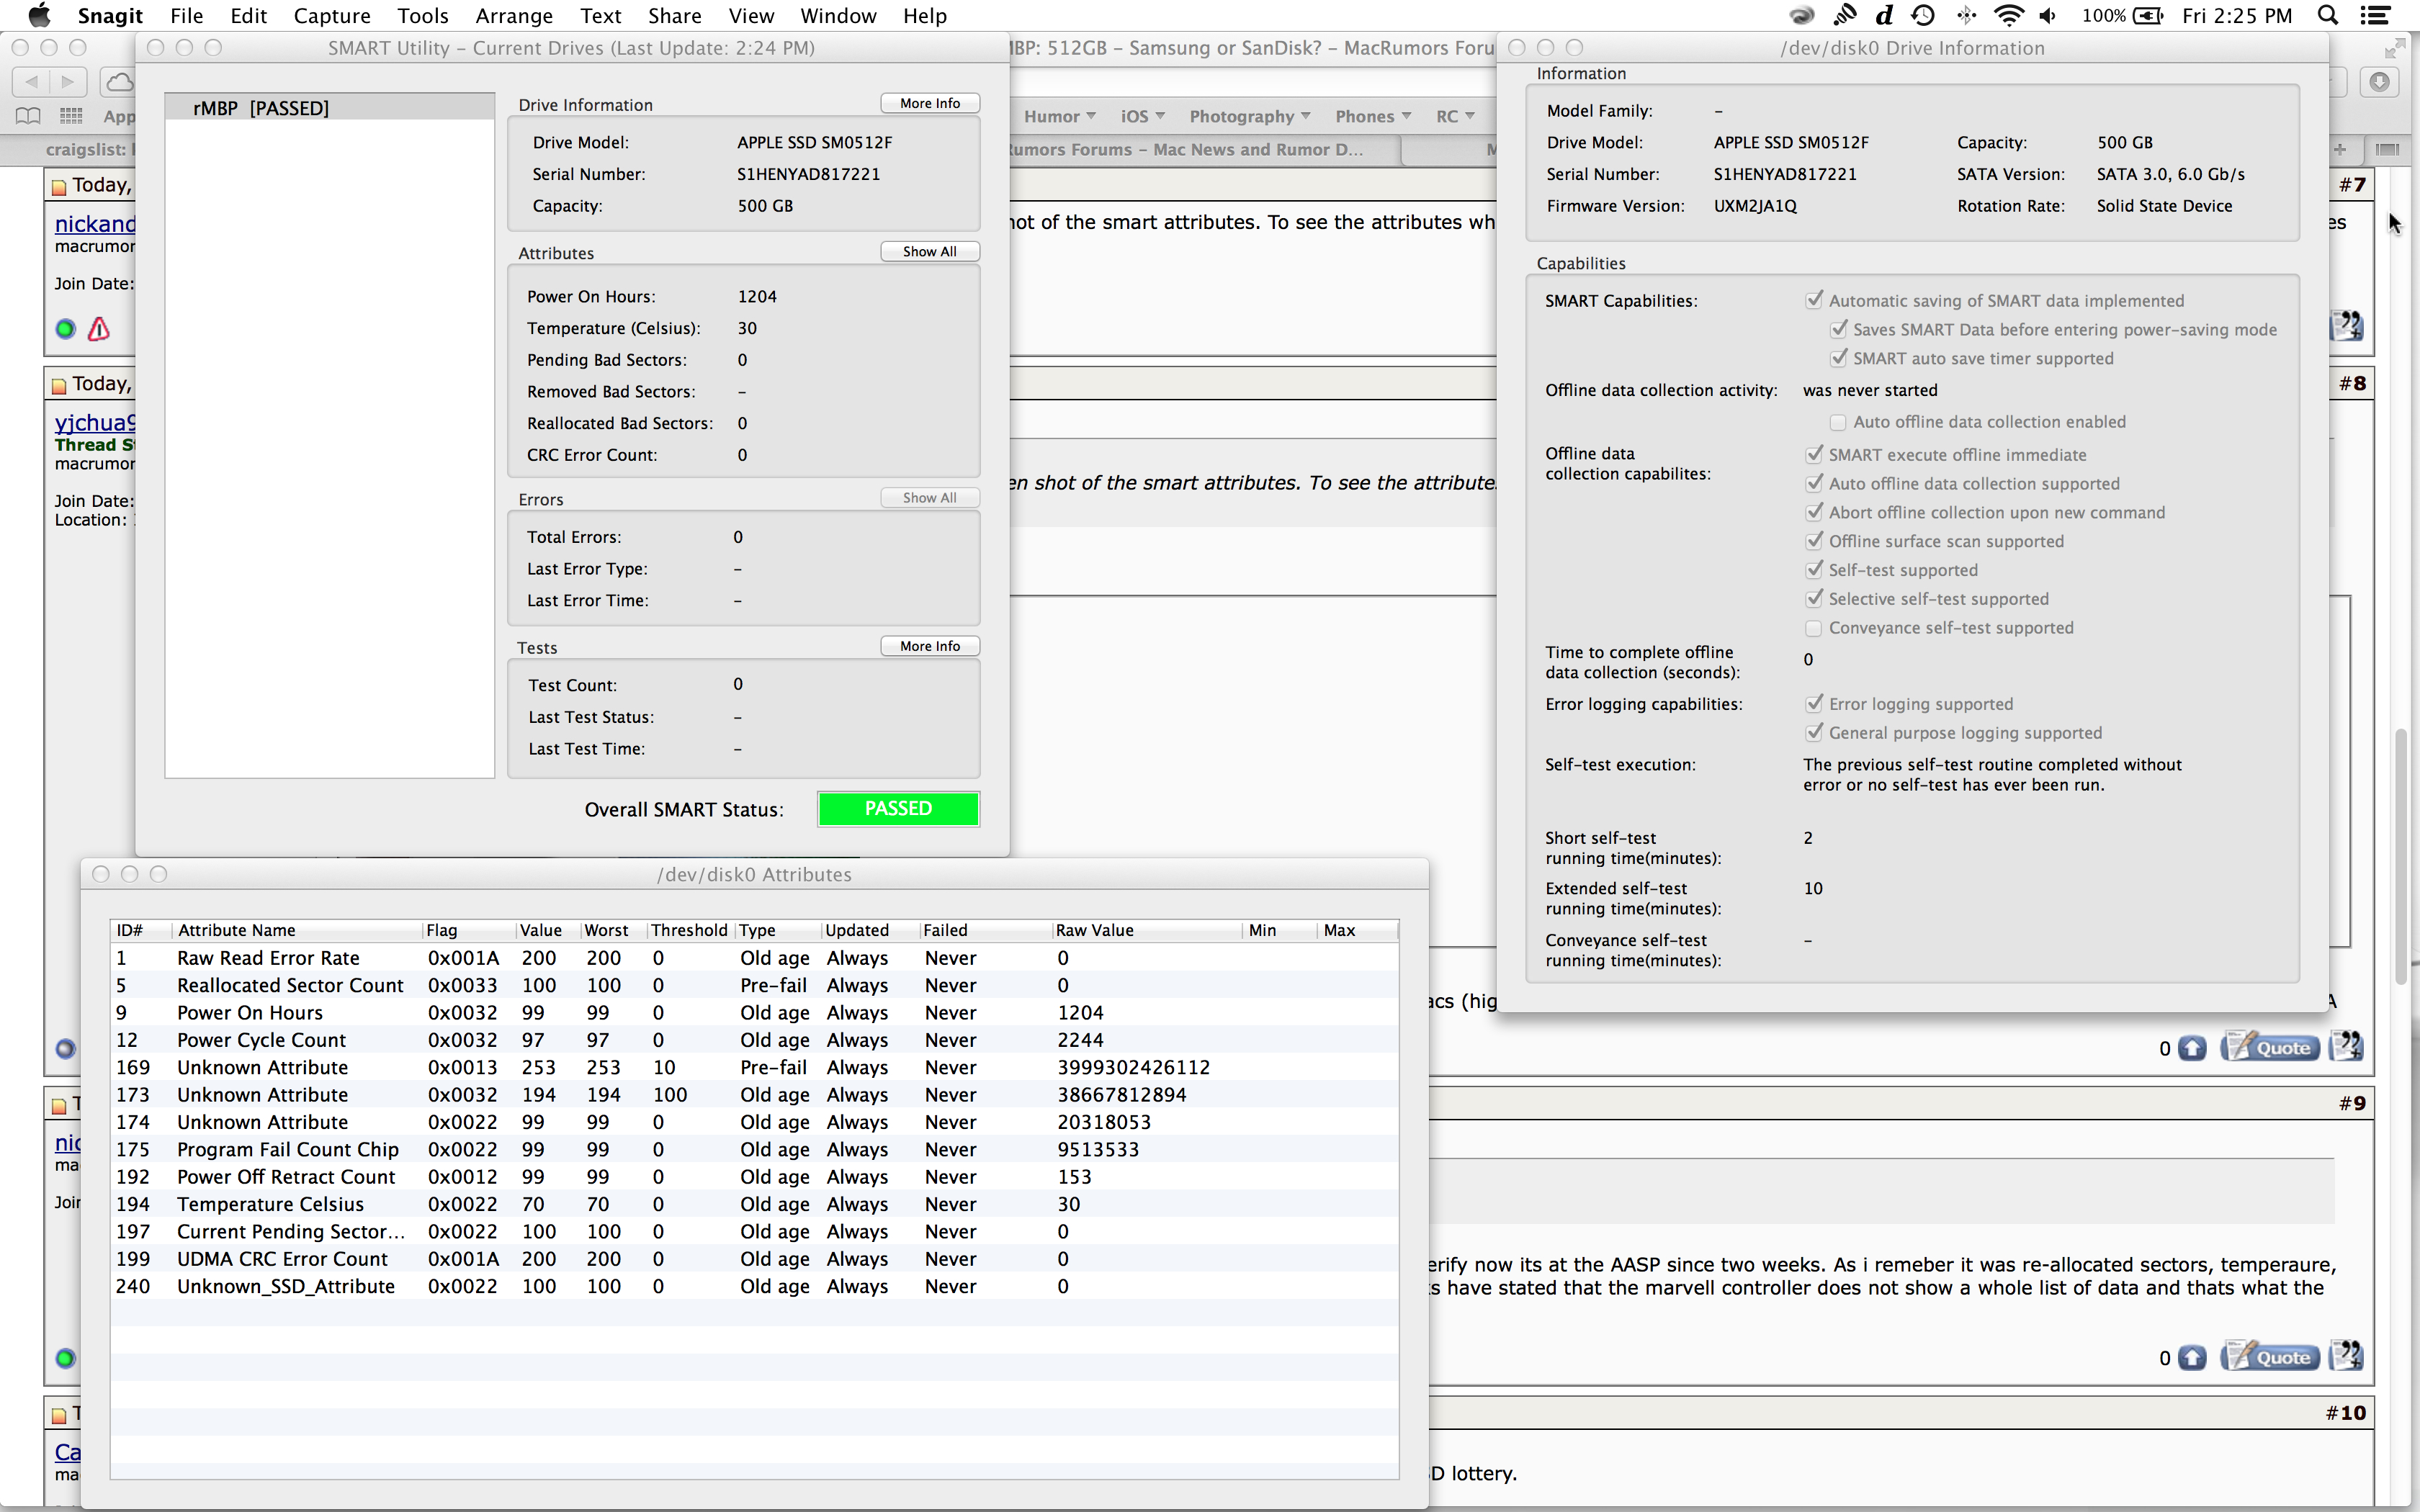Click More Info button for Tests
2420x1512 pixels.
[x=930, y=646]
